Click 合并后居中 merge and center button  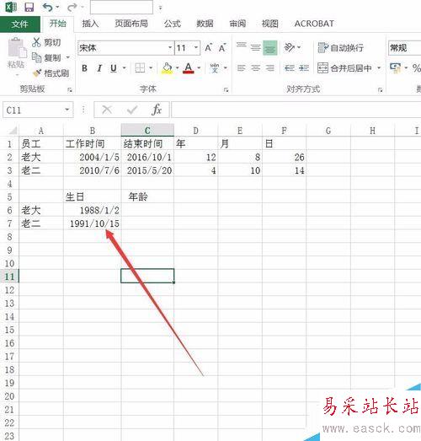point(345,67)
